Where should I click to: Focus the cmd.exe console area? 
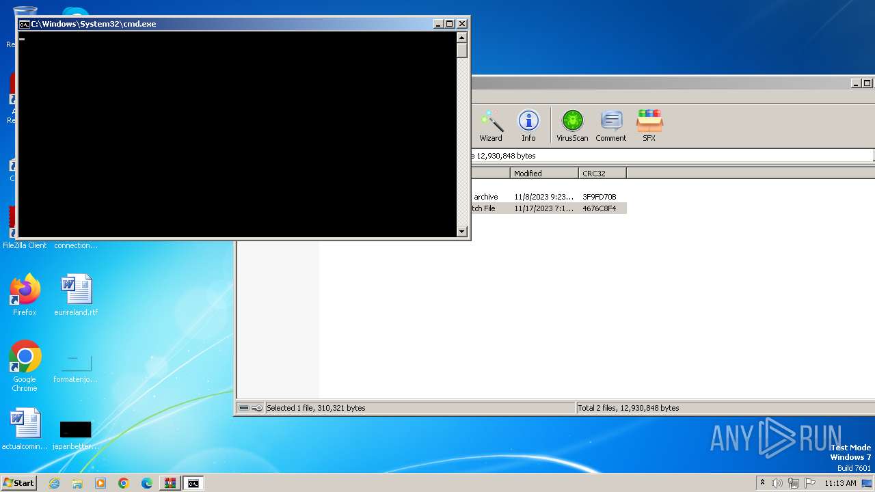point(237,134)
